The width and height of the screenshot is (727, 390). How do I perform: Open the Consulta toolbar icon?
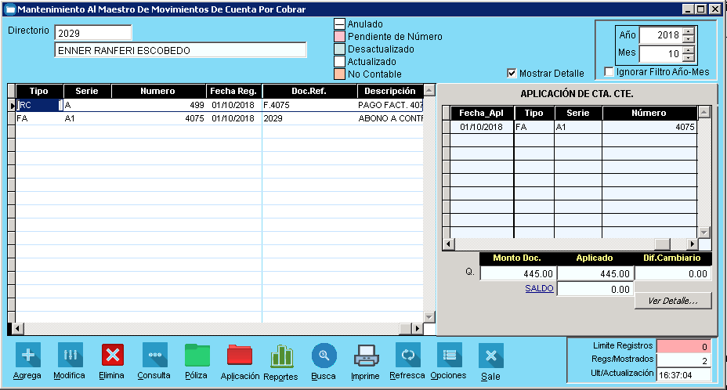[154, 356]
